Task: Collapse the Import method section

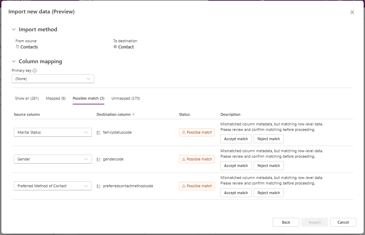Action: click(14, 30)
